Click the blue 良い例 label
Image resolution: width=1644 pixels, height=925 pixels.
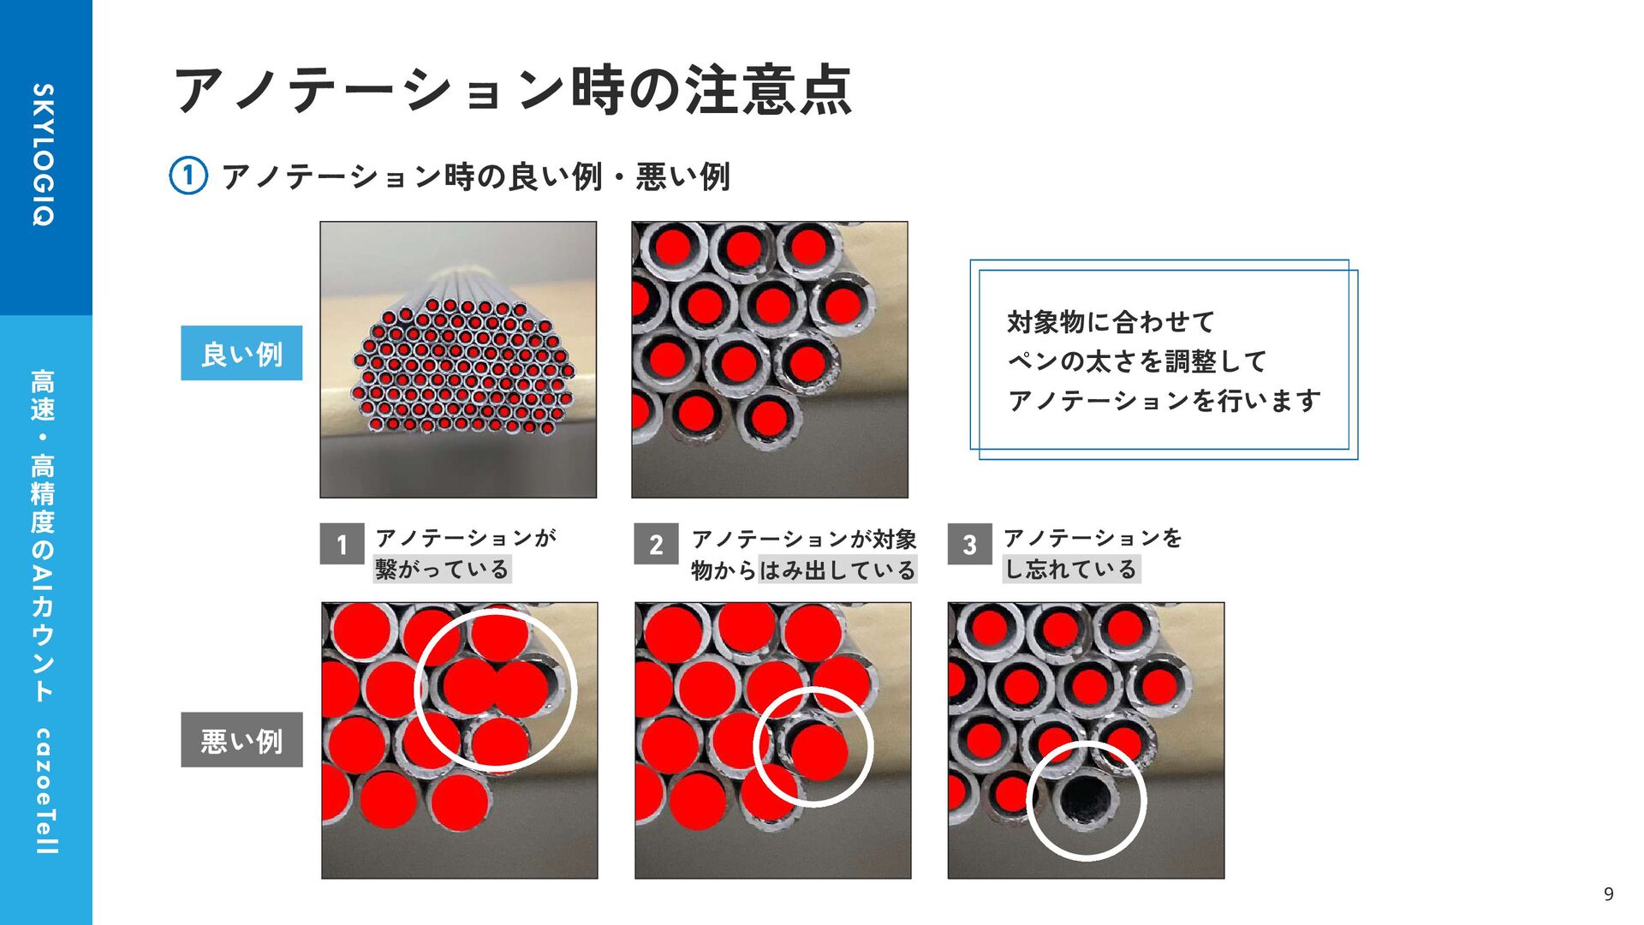[241, 353]
